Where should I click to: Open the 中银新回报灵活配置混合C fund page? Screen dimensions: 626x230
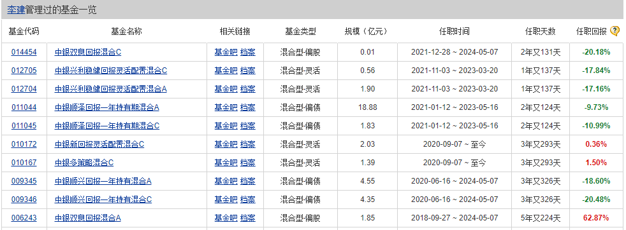pyautogui.click(x=99, y=144)
